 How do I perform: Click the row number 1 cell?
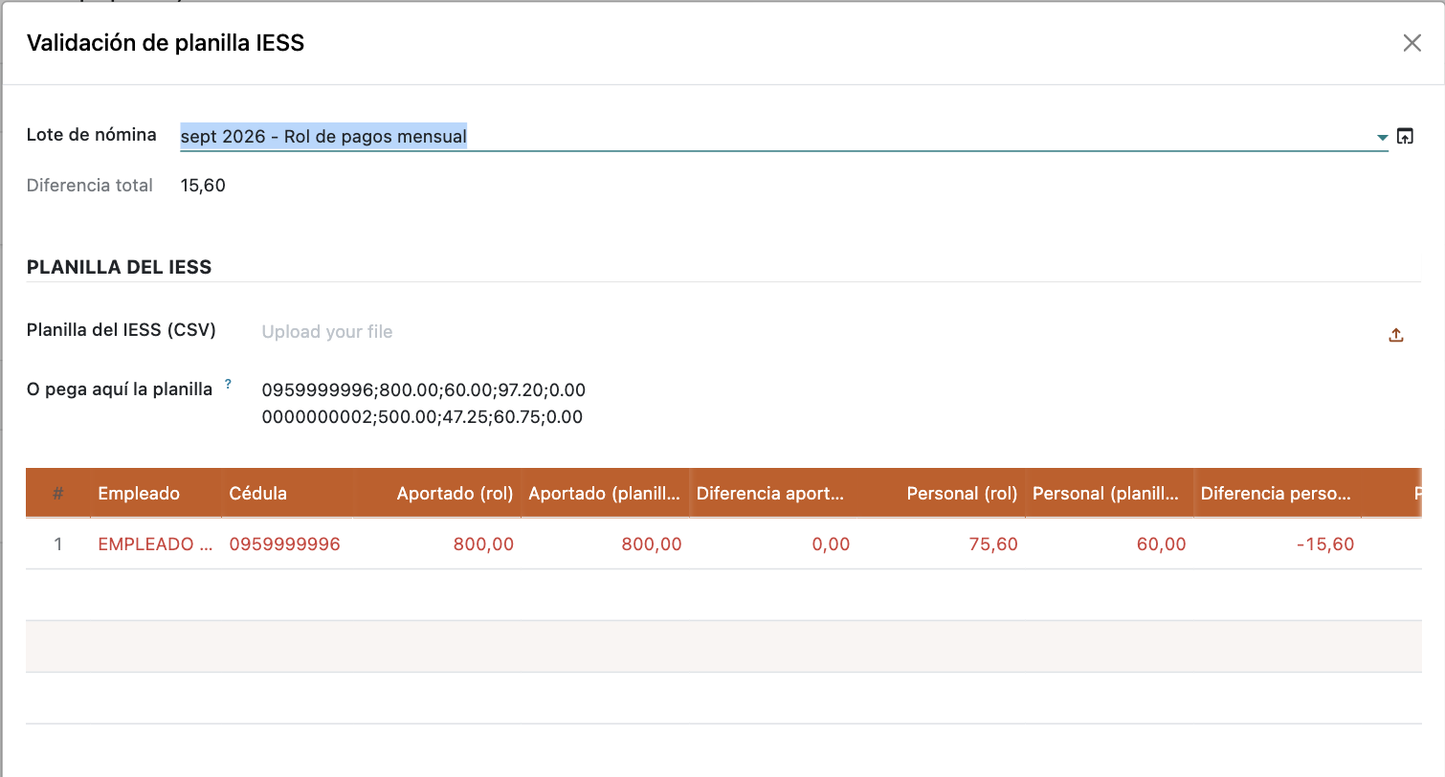(58, 544)
